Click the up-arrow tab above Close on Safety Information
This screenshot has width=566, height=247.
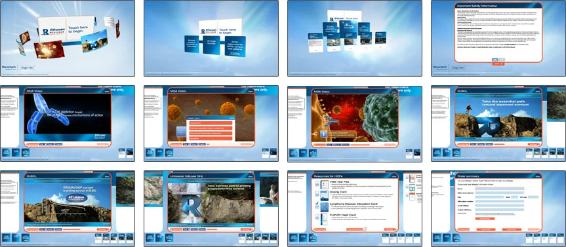pos(495,60)
